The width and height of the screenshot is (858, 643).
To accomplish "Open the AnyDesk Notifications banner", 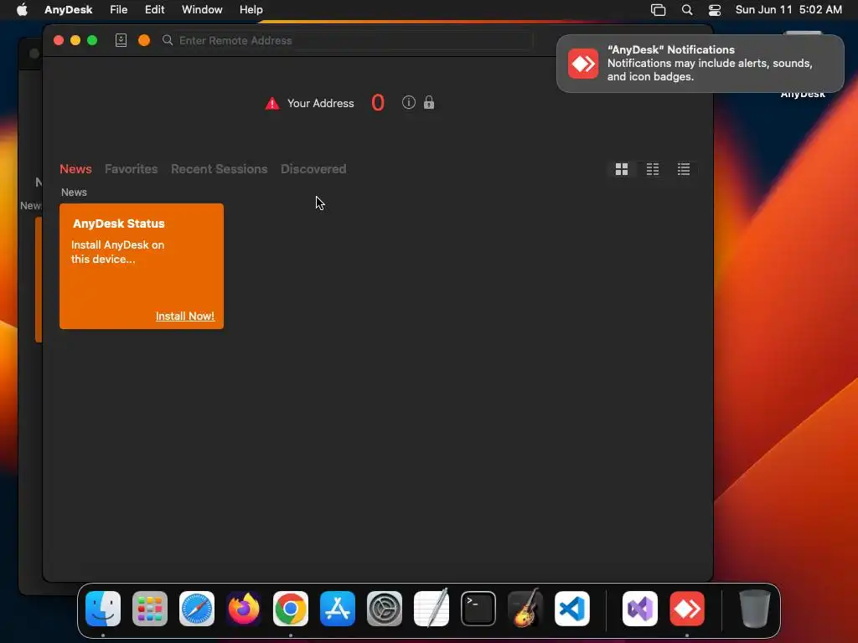I will (700, 64).
